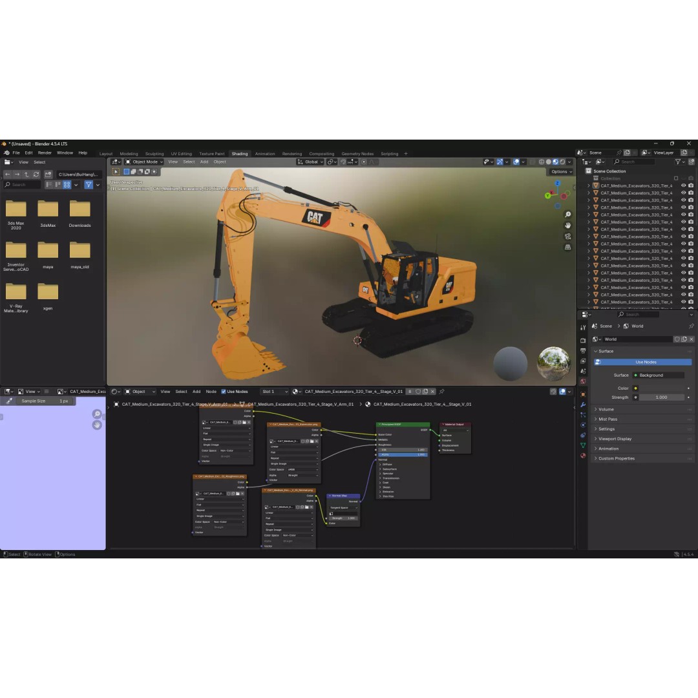The width and height of the screenshot is (698, 698).
Task: Collapse the Surface panel
Action: 642,351
